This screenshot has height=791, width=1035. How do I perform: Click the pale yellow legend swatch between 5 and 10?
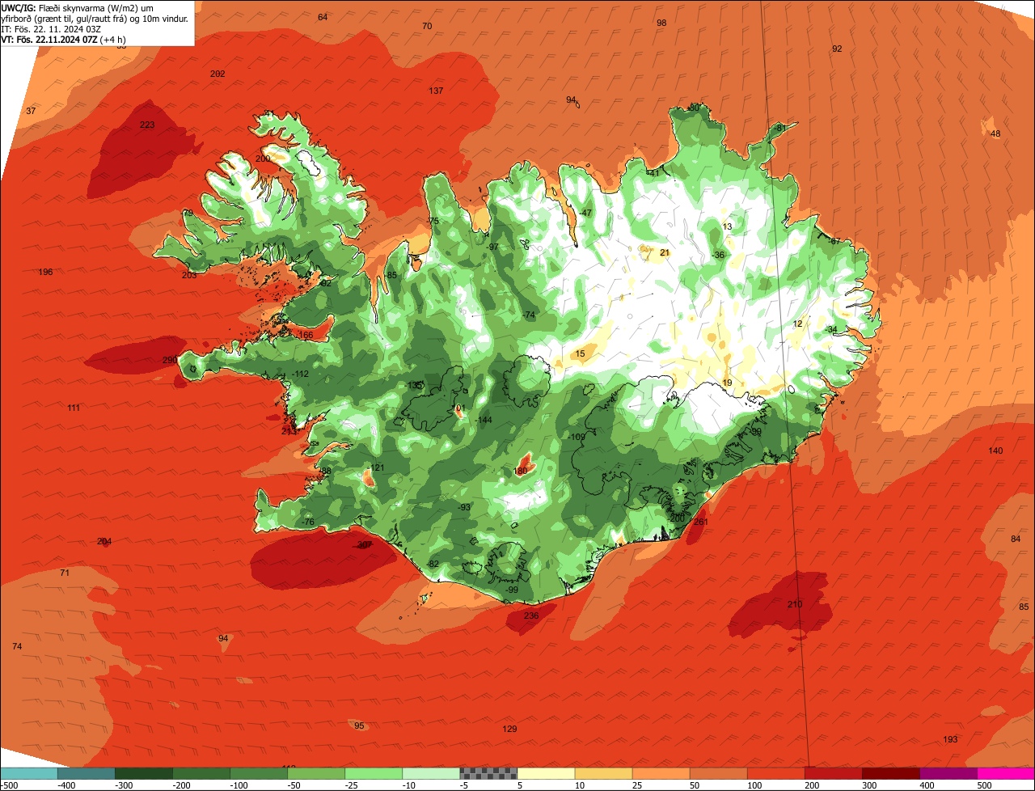pos(546,773)
